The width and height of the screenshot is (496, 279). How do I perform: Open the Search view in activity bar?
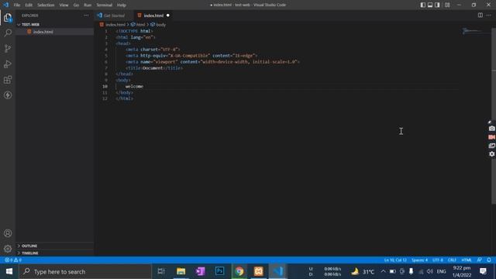pyautogui.click(x=8, y=33)
